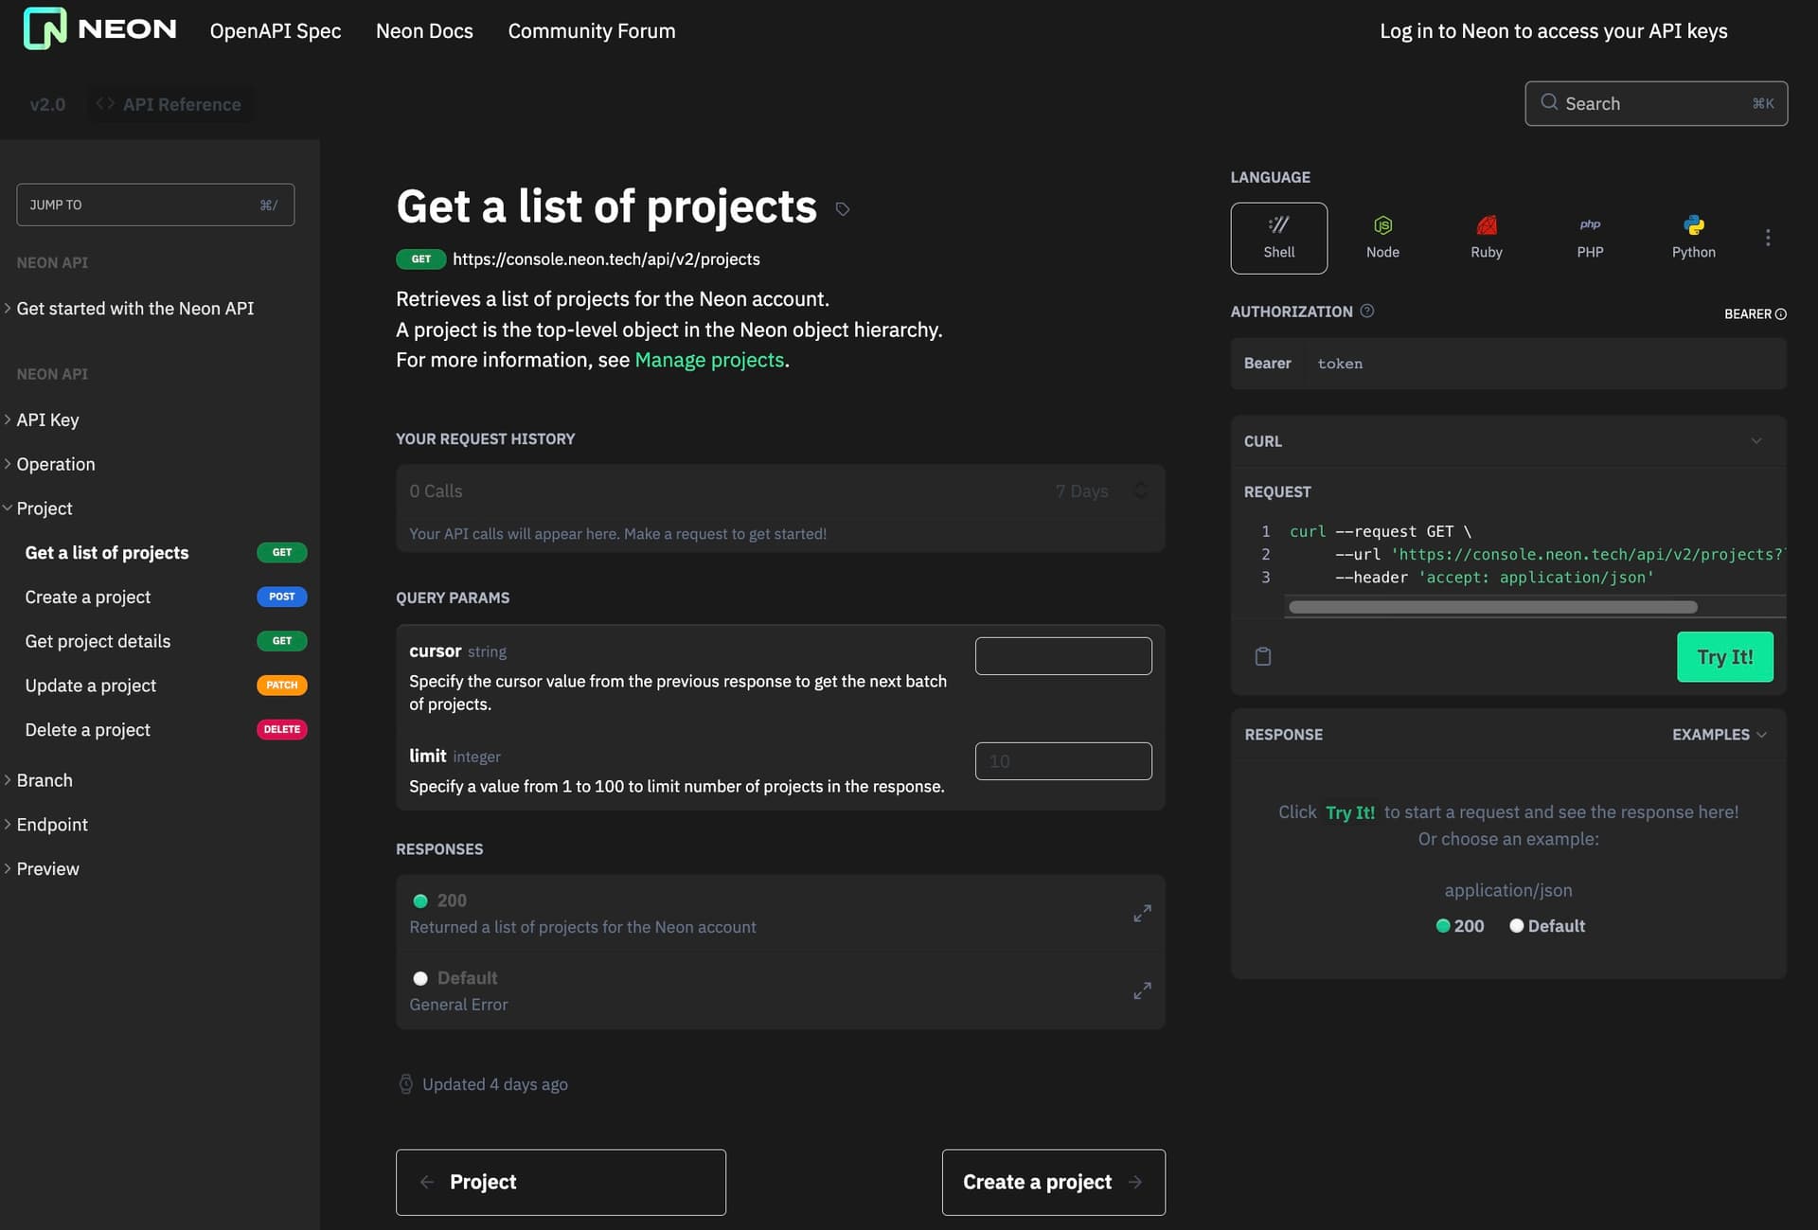This screenshot has height=1230, width=1818.
Task: Switch code sample to Node
Action: point(1382,237)
